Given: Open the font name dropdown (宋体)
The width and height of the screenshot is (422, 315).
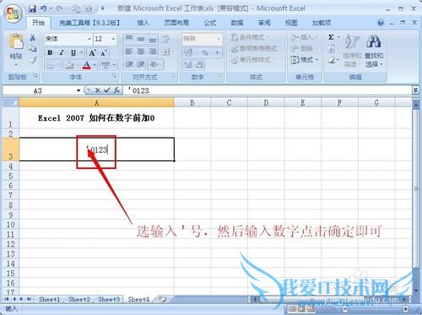Looking at the screenshot, I should click(89, 39).
